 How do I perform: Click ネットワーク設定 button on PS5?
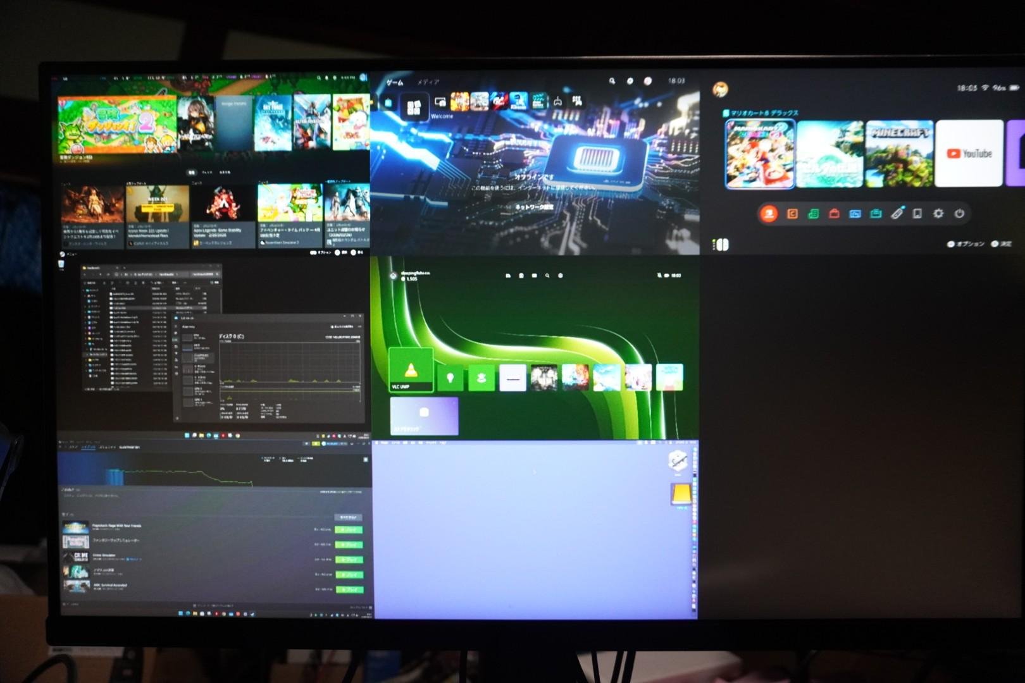pos(534,207)
